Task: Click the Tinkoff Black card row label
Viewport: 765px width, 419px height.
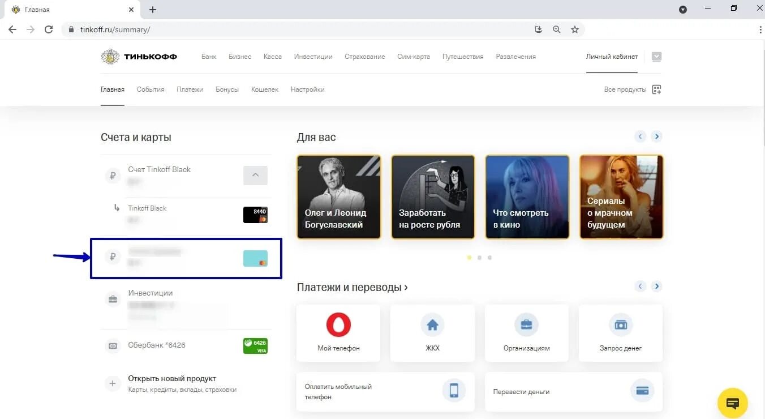Action: (x=147, y=208)
